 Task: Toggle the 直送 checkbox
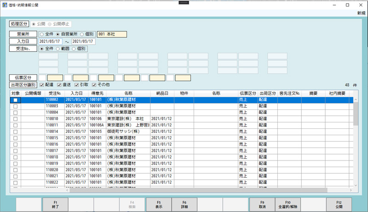tap(59, 85)
